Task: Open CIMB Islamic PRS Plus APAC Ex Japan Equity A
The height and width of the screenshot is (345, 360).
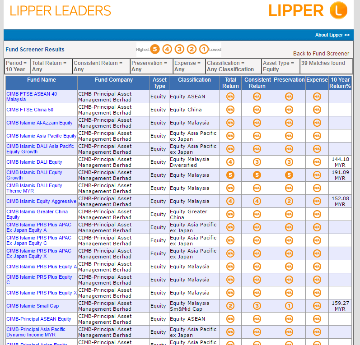Action: point(39,227)
